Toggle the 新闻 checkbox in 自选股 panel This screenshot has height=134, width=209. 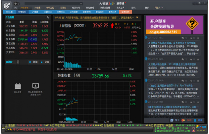(x=30, y=62)
